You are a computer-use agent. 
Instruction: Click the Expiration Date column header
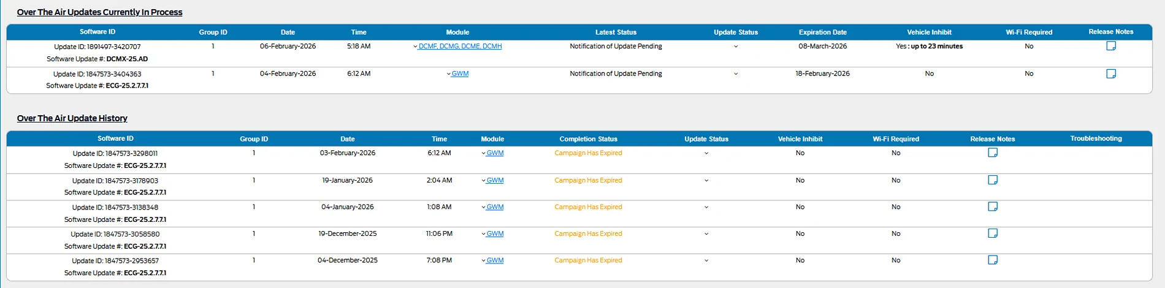822,32
